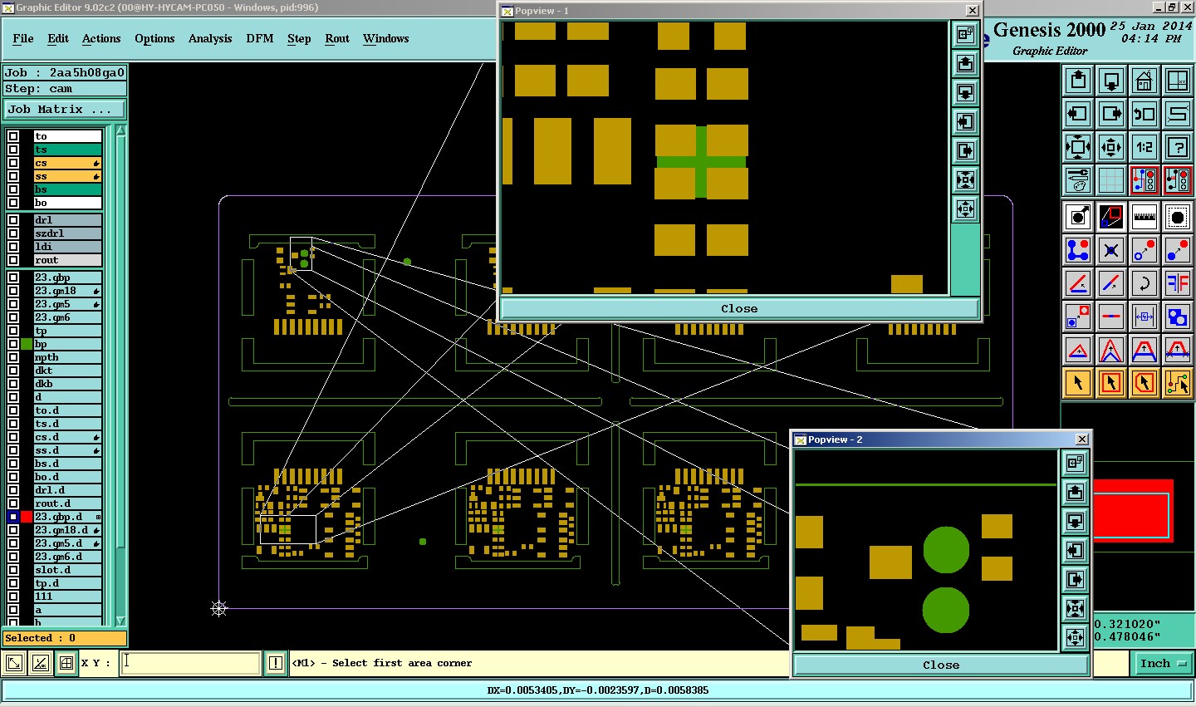Select the ruler measurement tool

(1145, 217)
